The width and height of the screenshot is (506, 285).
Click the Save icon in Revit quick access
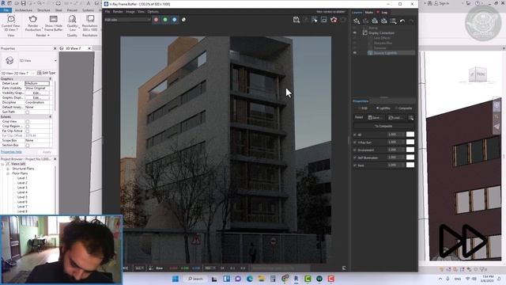click(23, 3)
